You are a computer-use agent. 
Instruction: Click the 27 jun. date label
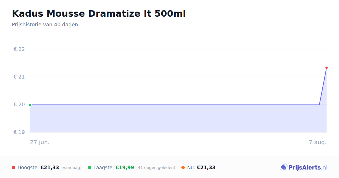pyautogui.click(x=40, y=142)
